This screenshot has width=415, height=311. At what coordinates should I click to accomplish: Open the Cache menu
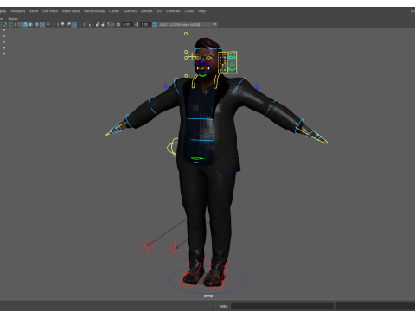pyautogui.click(x=189, y=11)
